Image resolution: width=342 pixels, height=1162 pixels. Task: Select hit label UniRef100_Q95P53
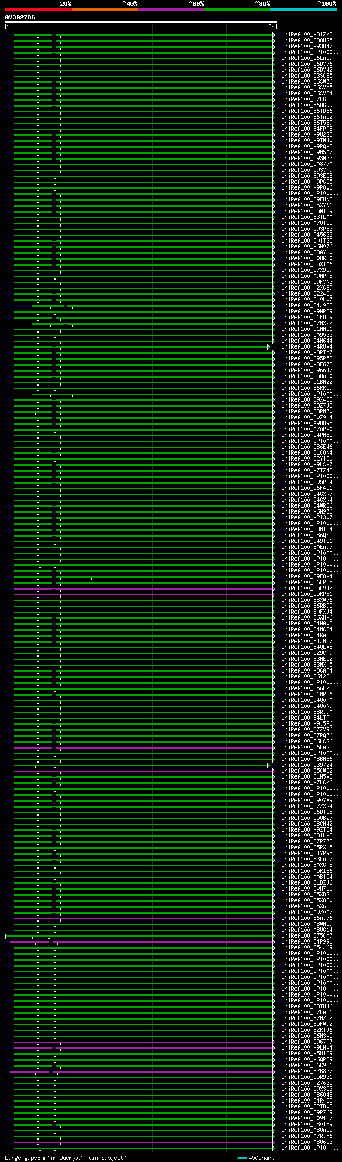point(307,359)
